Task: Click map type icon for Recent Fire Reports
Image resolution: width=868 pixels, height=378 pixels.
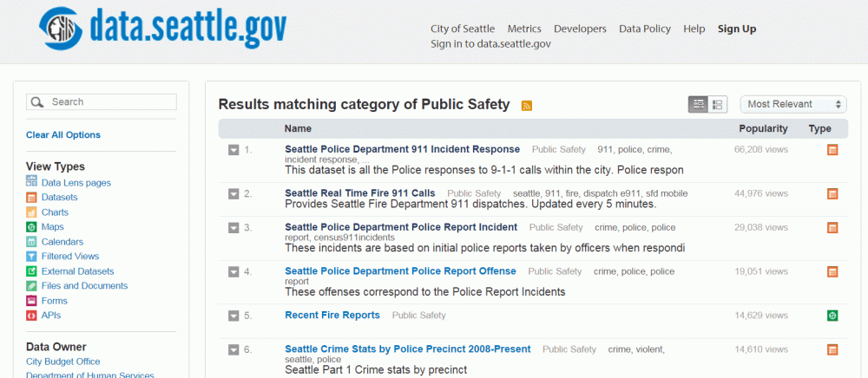Action: [832, 316]
